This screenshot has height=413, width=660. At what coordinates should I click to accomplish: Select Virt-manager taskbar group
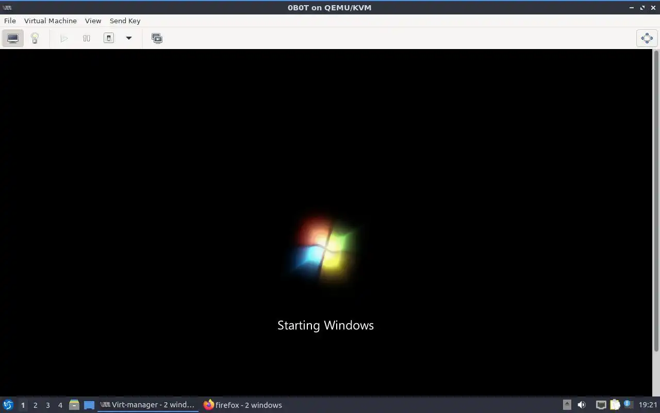[148, 405]
